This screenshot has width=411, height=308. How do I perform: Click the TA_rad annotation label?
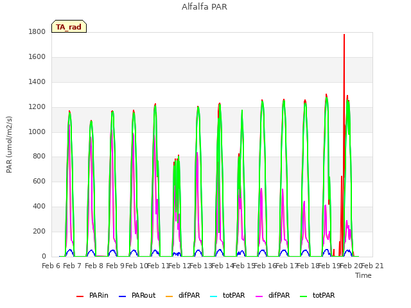(69, 26)
